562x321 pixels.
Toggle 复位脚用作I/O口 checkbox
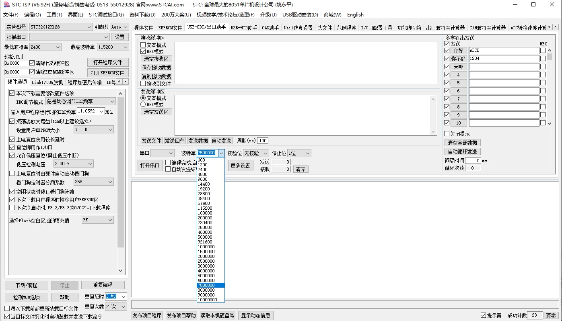(12, 147)
